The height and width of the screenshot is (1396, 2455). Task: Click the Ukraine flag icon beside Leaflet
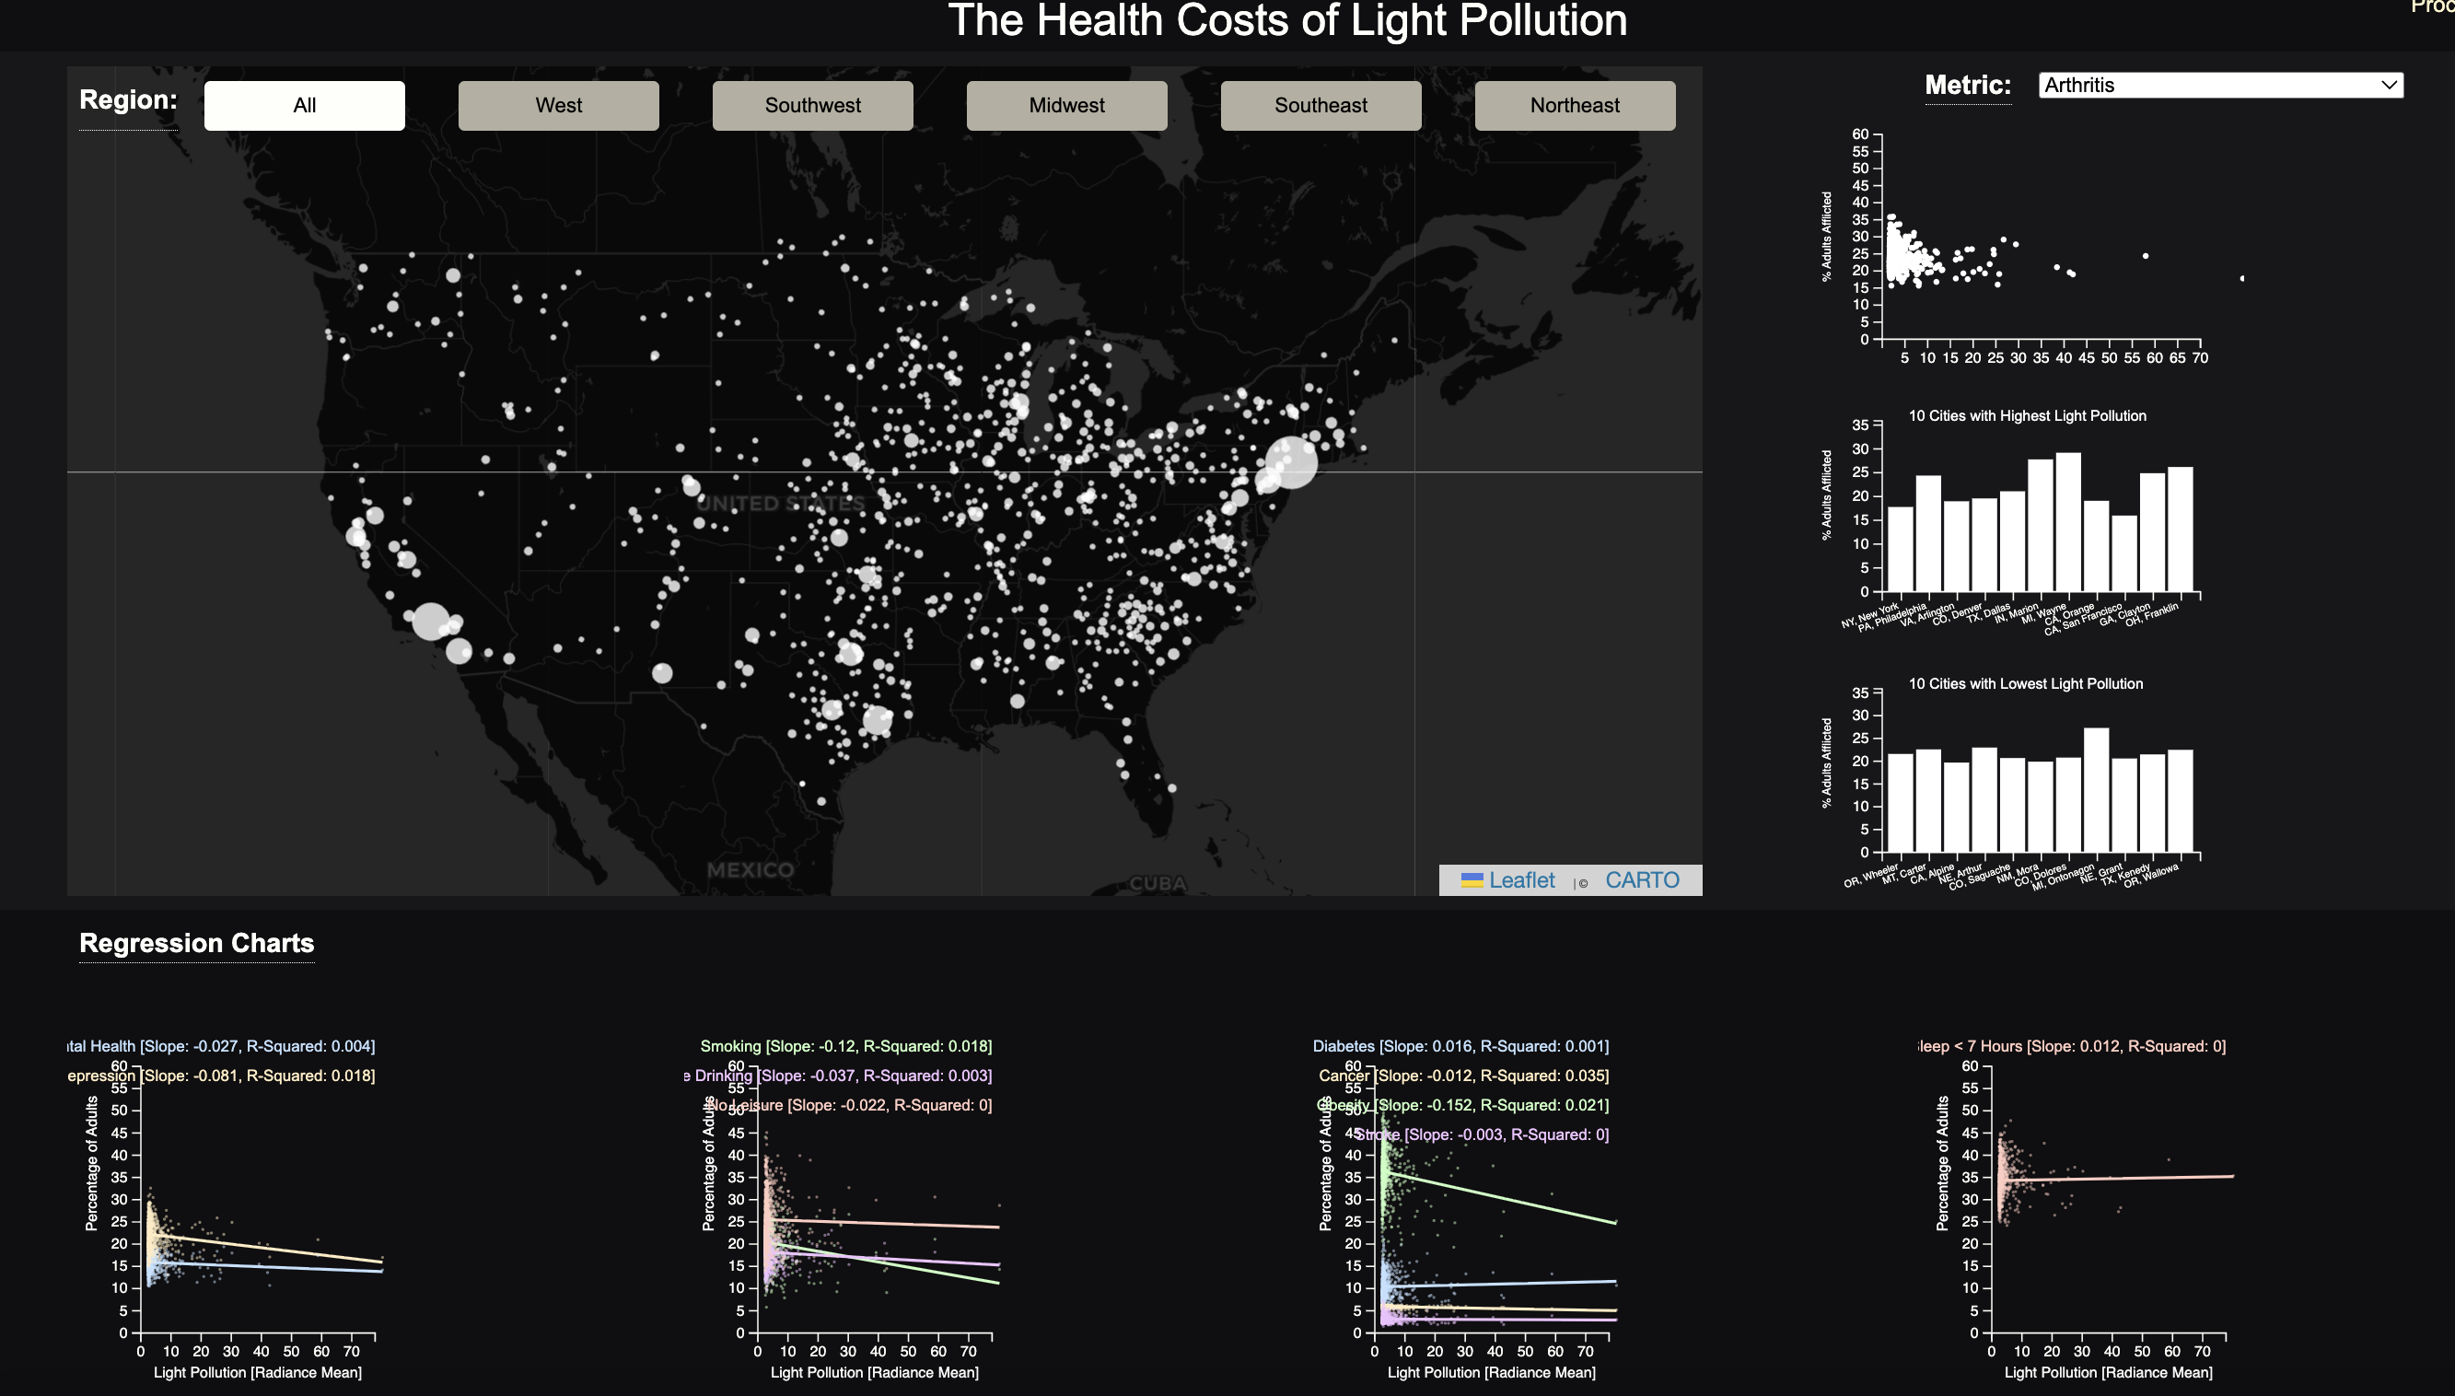[1472, 880]
